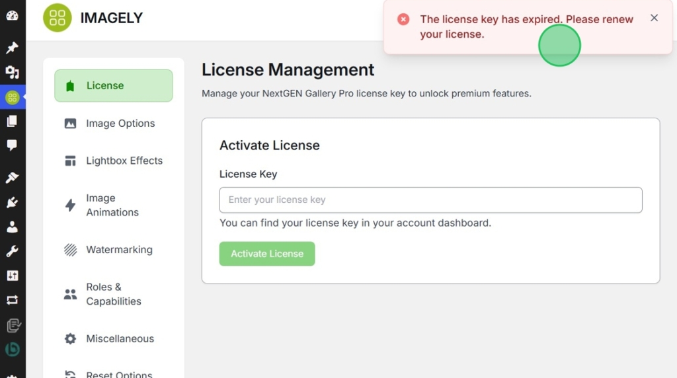Open the Lightbox Effects tab
Screen dimensions: 677x378
click(114, 161)
